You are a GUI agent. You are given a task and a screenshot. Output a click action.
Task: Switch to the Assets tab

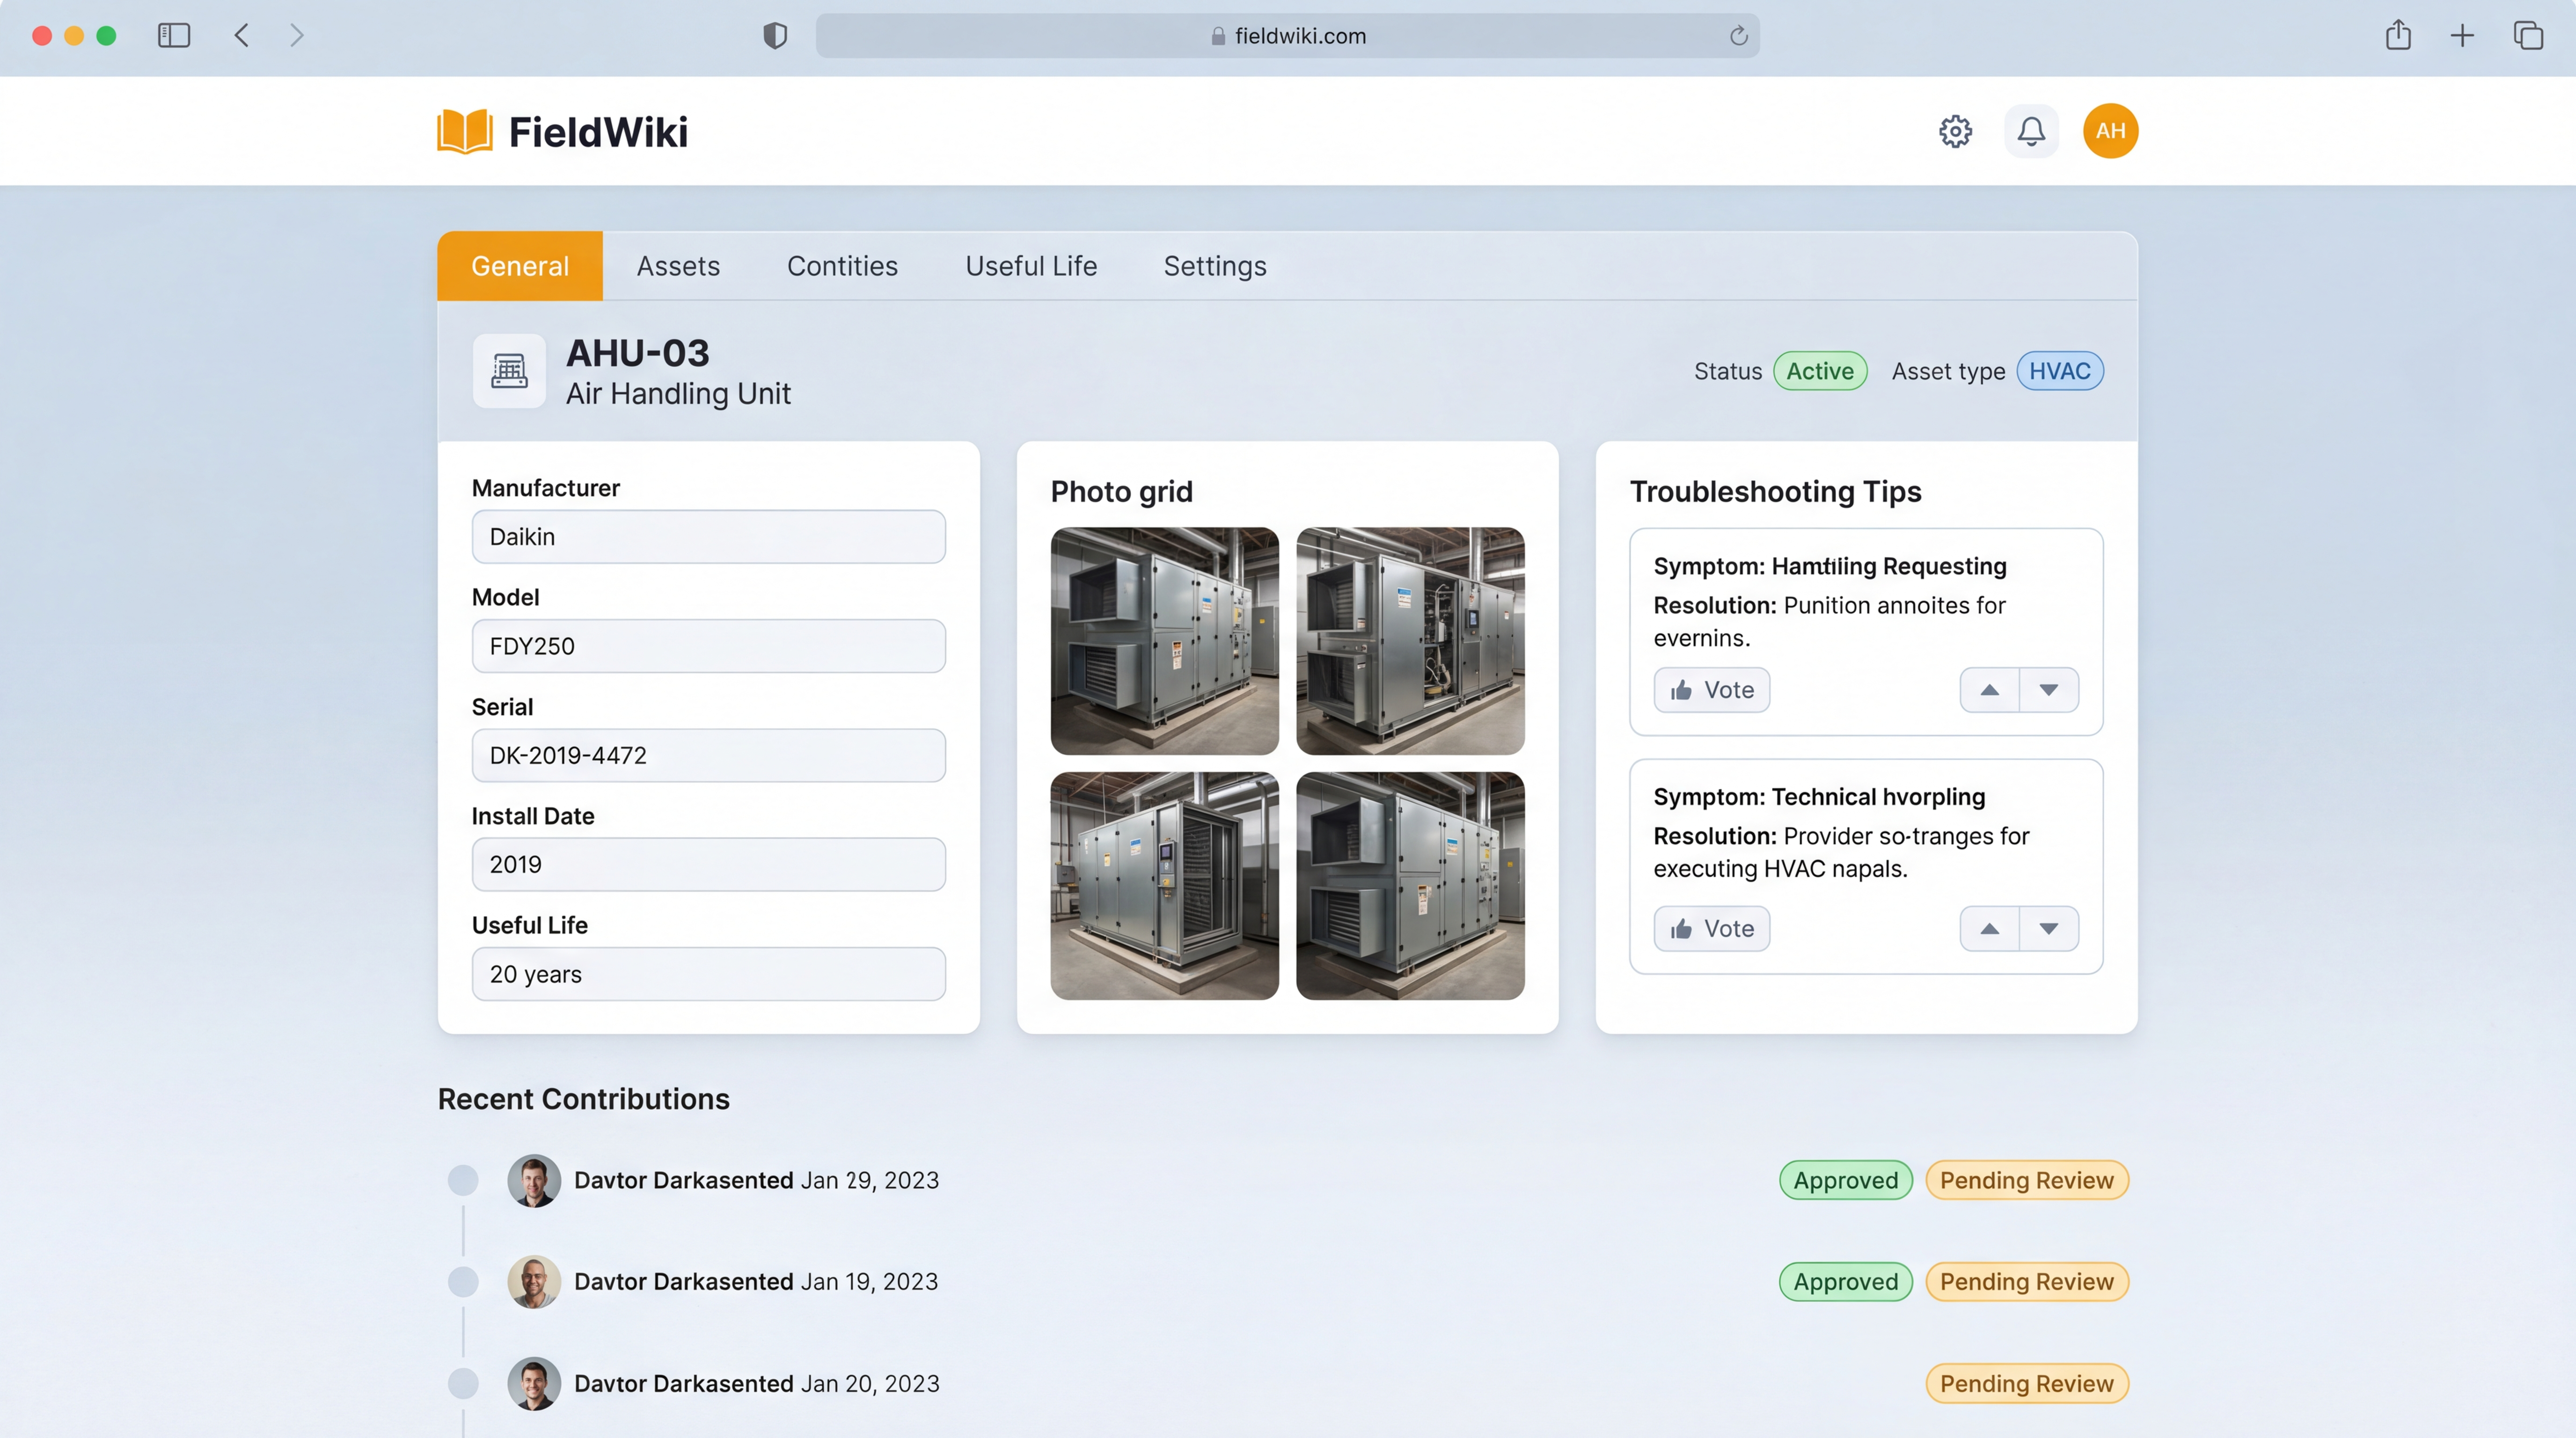click(x=678, y=266)
